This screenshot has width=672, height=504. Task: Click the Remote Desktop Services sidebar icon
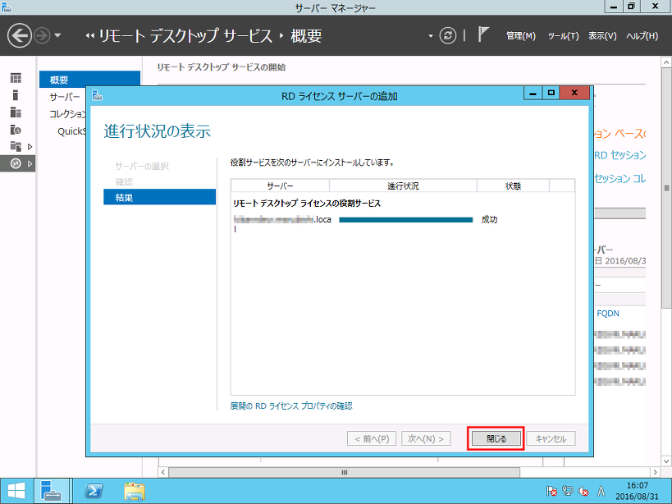(15, 163)
